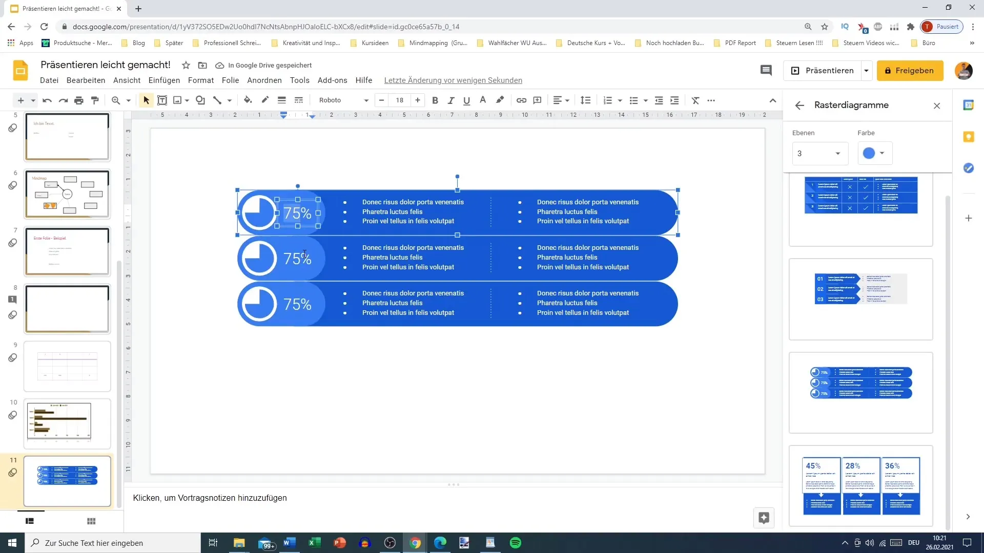Click the clear formatting icon
This screenshot has width=984, height=553.
[695, 100]
